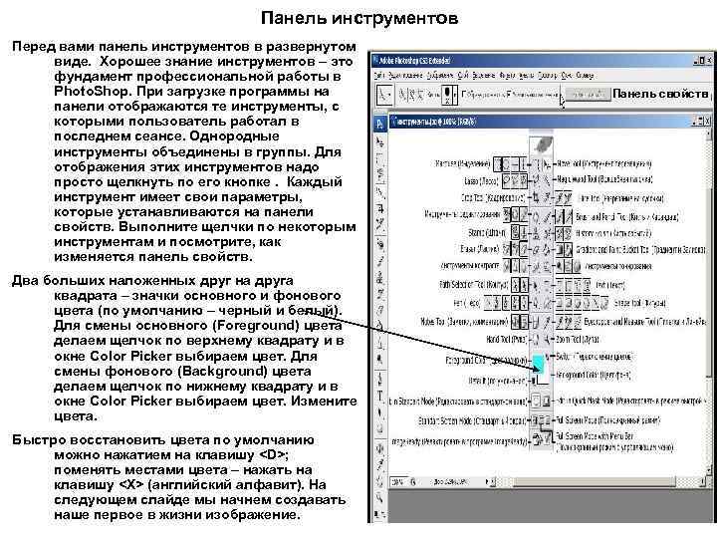The width and height of the screenshot is (717, 538).
Task: Open the Изображение menu
Action: (440, 75)
